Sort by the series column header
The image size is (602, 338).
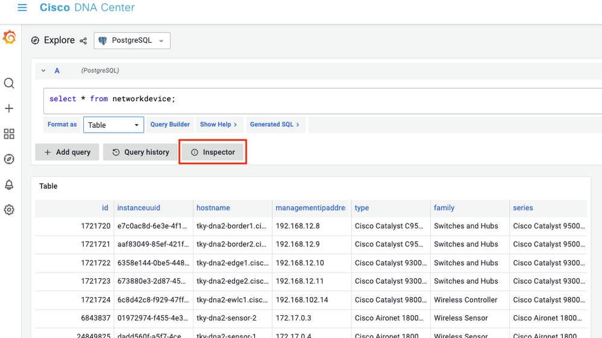523,208
